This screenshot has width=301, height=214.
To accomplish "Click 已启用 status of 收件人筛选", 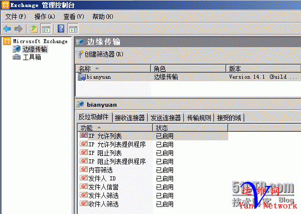I will click(x=165, y=204).
